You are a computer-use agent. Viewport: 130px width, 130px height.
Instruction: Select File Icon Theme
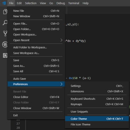(x=97, y=124)
